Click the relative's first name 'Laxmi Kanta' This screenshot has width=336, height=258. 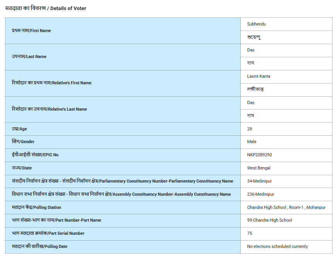258,76
